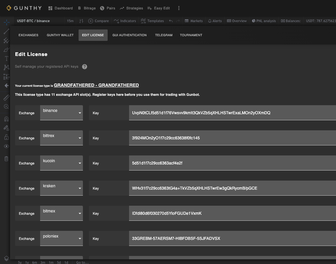Open the chart Indicators menu
The height and width of the screenshot is (264, 336).
coord(125,21)
